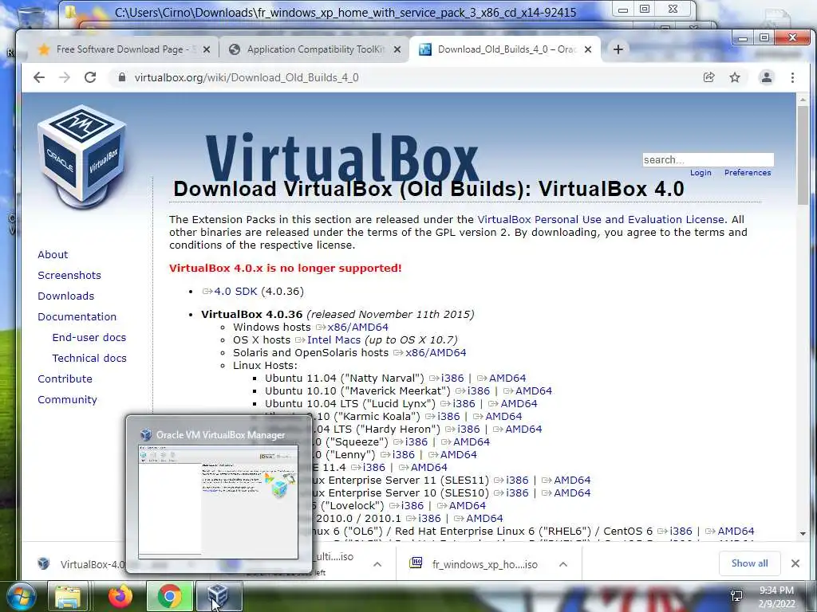Close the downloads bar

[795, 563]
